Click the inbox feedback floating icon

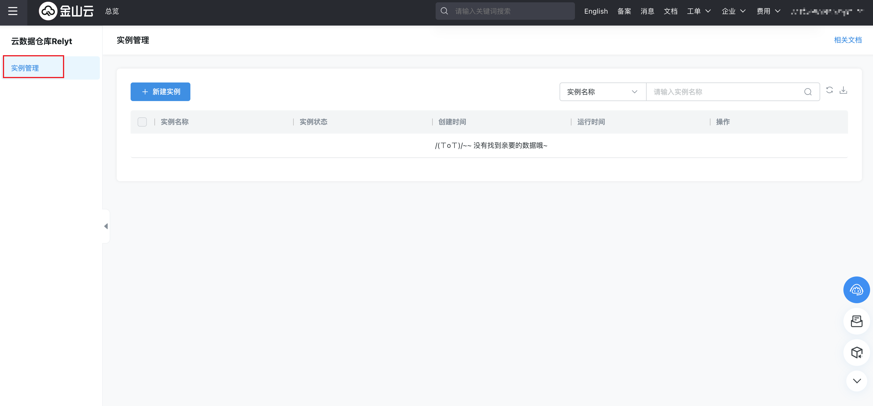(856, 321)
